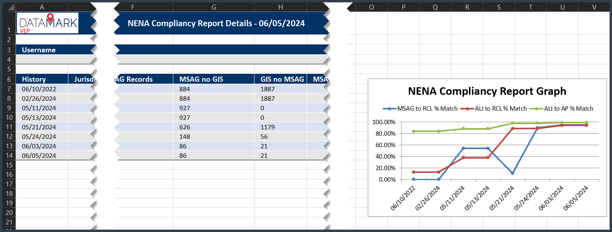Click the chart x-axis label 06/10/2022
Image resolution: width=612 pixels, height=232 pixels.
(x=404, y=197)
